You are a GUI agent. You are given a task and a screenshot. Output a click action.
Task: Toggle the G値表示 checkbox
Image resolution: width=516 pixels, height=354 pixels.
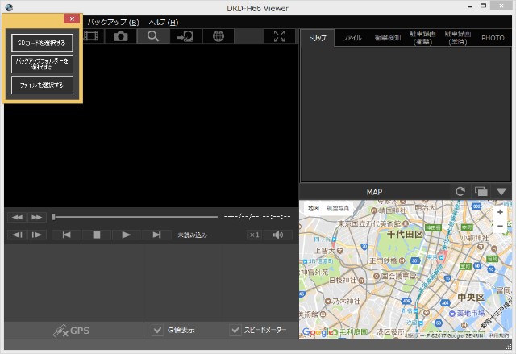tap(157, 330)
